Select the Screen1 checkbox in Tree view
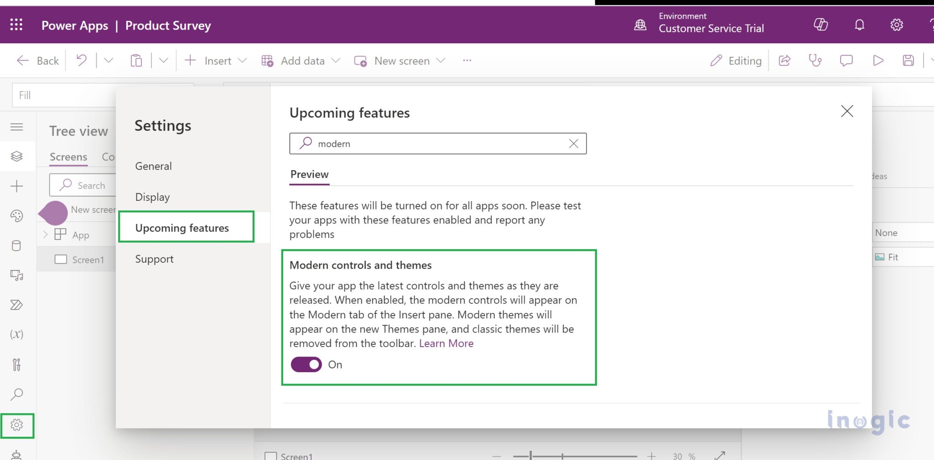This screenshot has height=460, width=934. [61, 259]
